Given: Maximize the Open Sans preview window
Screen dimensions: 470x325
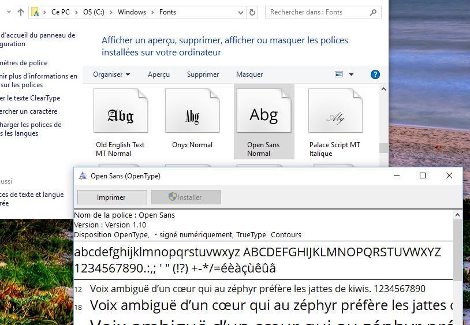Looking at the screenshot, I should click(x=423, y=176).
